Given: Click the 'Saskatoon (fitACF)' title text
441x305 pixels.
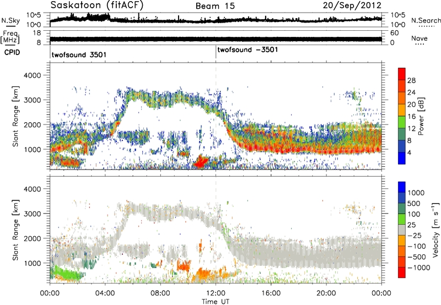Looking at the screenshot, I should pos(97,6).
